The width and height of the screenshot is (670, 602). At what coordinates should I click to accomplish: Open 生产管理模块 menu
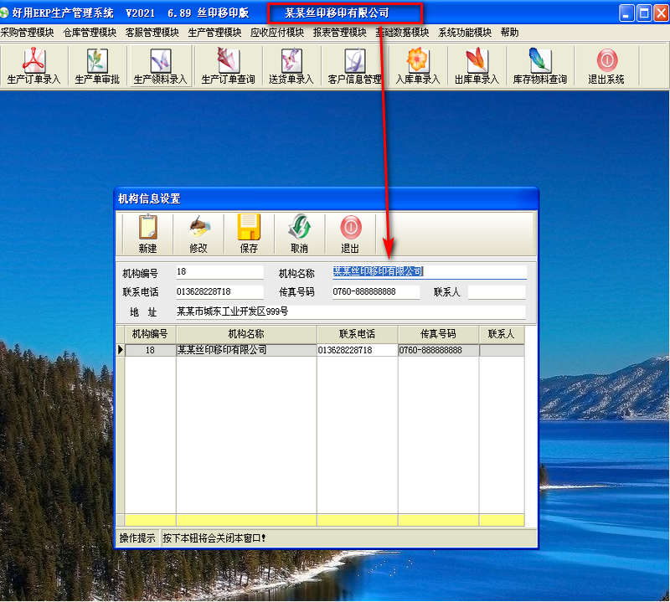pyautogui.click(x=214, y=33)
